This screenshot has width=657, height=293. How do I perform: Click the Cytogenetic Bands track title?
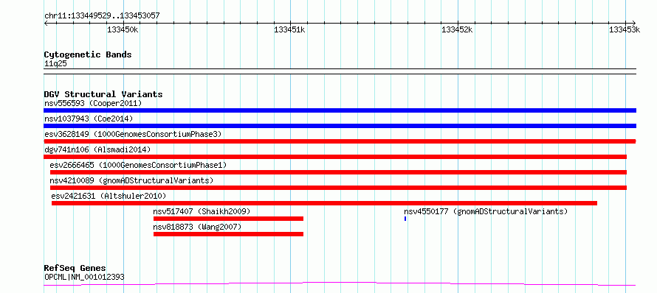tap(88, 54)
